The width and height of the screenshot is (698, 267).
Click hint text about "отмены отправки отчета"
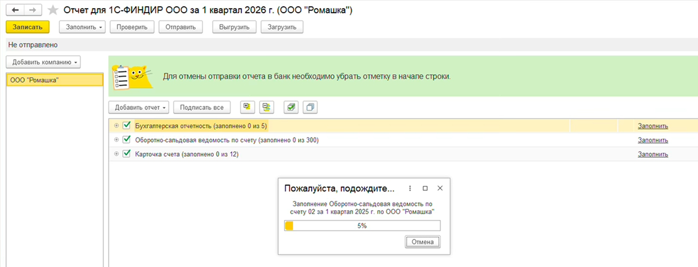click(307, 76)
